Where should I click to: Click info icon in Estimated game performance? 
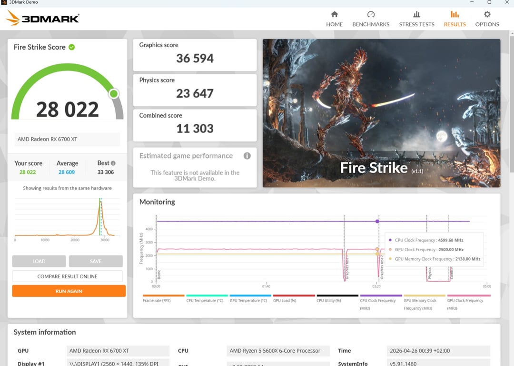[x=247, y=156]
